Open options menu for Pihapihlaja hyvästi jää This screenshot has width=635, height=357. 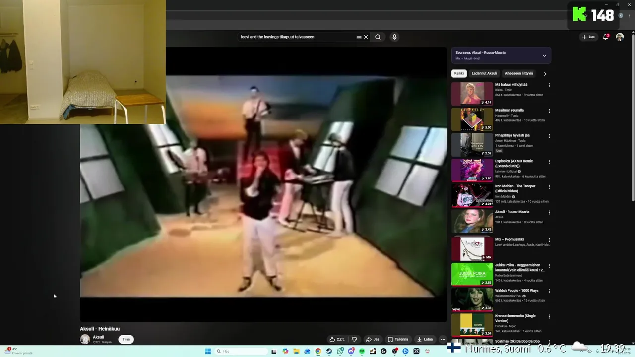click(549, 136)
